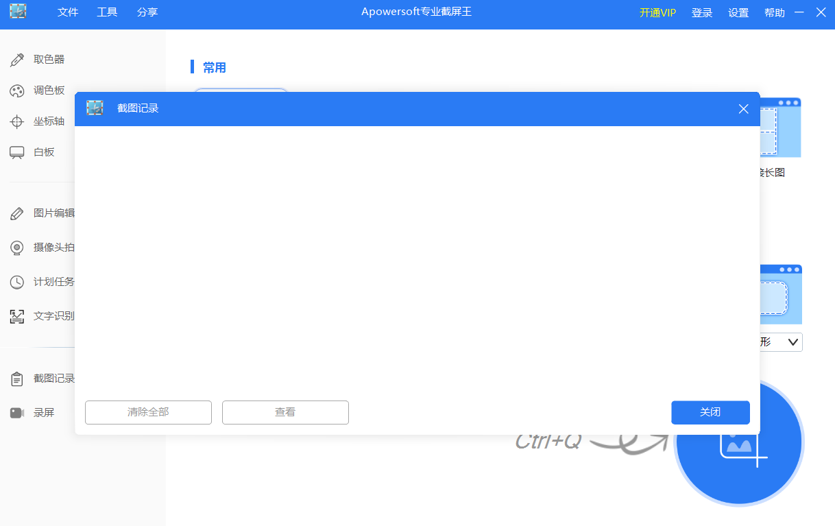Viewport: 835px width, 526px height.
Task: Click the 清除全部 button
Action: click(148, 412)
